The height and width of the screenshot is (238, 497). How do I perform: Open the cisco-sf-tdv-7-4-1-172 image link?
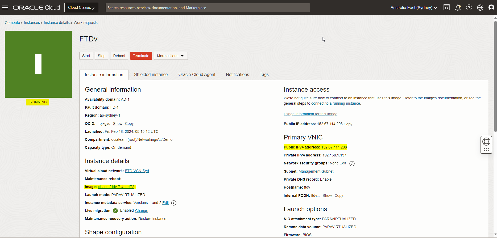click(x=116, y=187)
